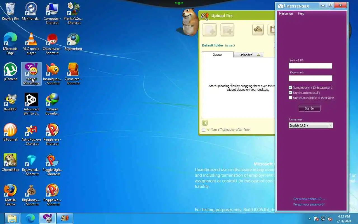The height and width of the screenshot is (224, 358).
Task: Switch to the Queue tab
Action: tap(217, 55)
